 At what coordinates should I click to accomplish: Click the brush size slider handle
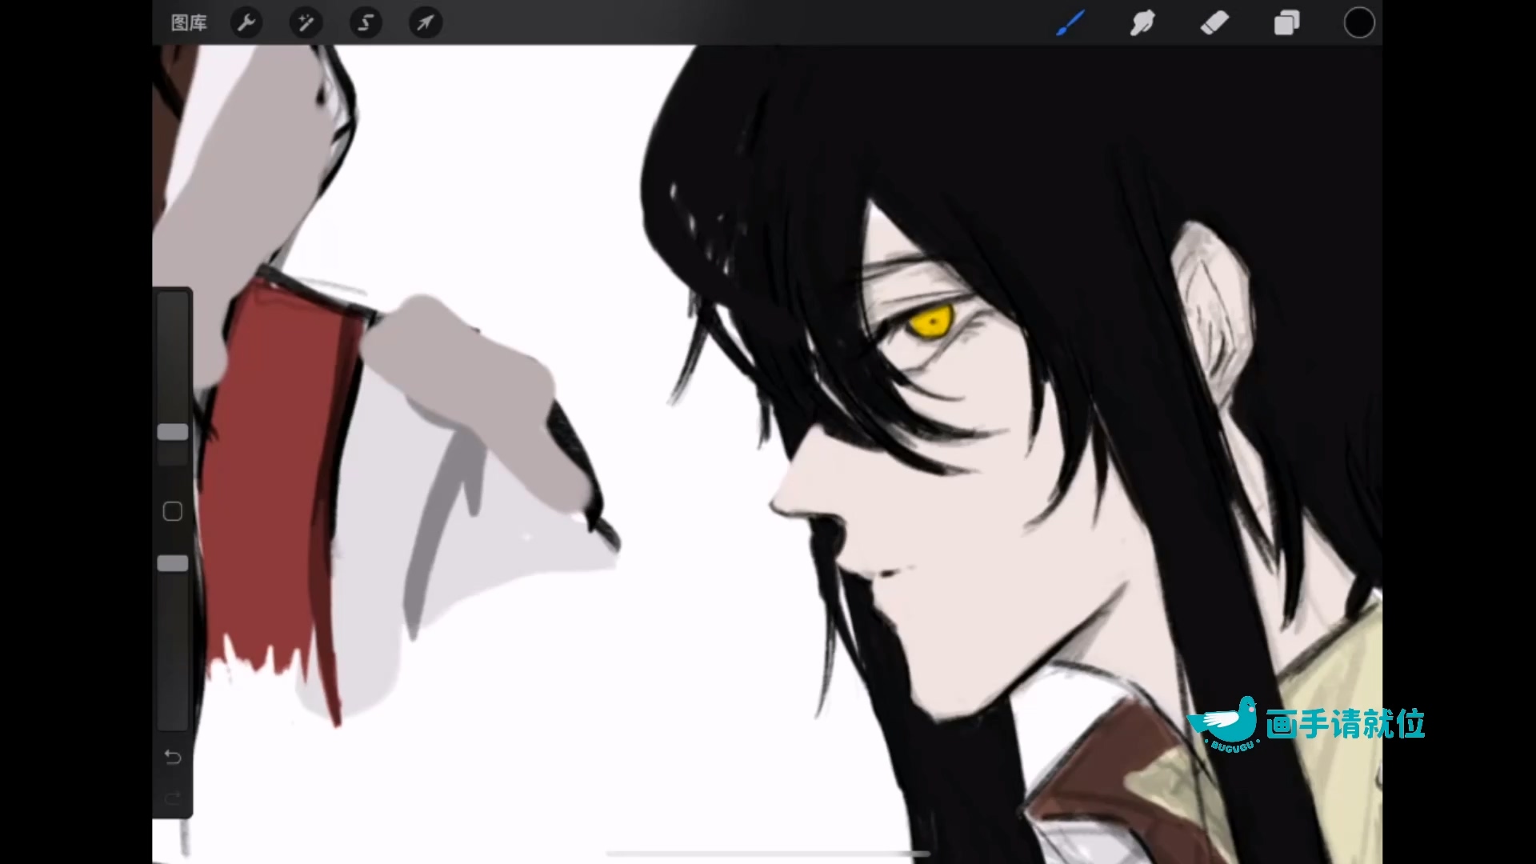coord(173,432)
